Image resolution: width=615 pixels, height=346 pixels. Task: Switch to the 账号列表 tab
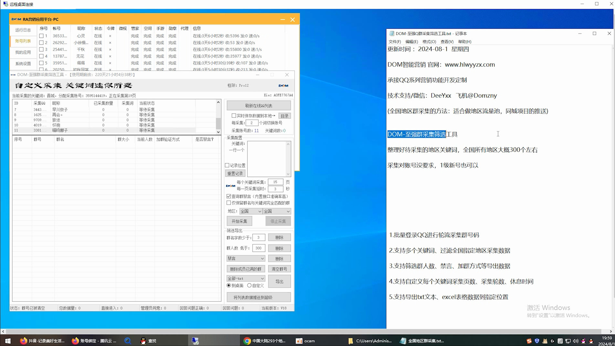point(23,41)
